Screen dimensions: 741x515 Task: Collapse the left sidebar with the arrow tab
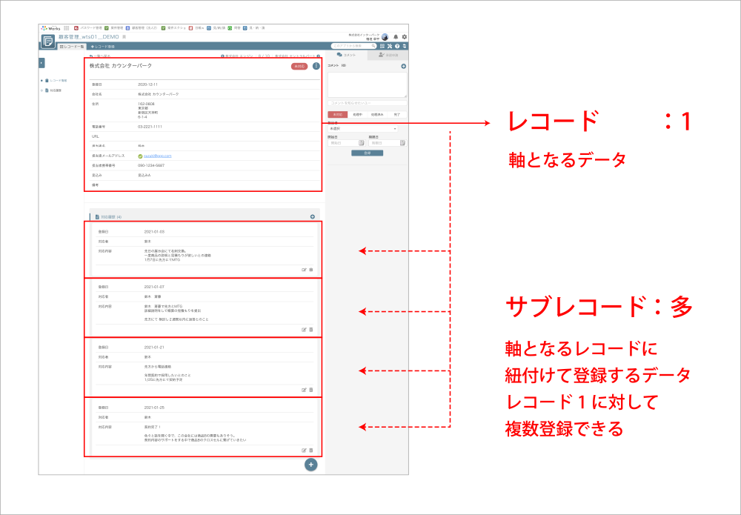(x=41, y=63)
